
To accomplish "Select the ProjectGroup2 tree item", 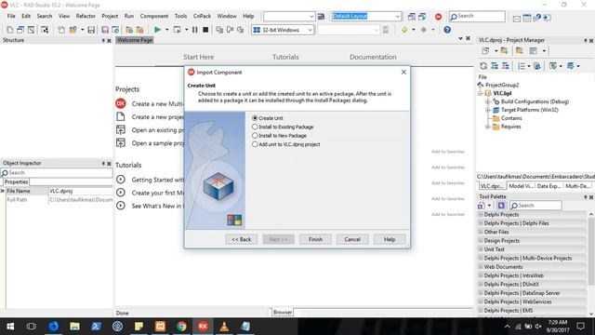I will (x=502, y=85).
